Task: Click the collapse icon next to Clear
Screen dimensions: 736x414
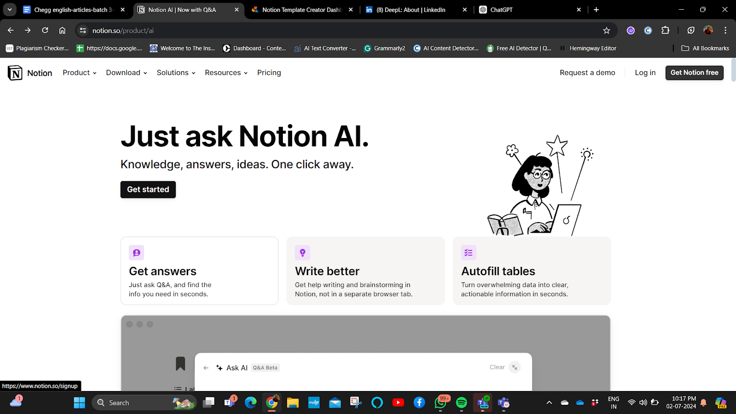Action: click(x=515, y=367)
